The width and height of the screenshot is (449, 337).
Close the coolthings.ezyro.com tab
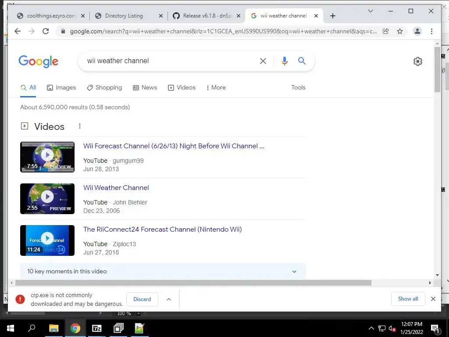83,16
